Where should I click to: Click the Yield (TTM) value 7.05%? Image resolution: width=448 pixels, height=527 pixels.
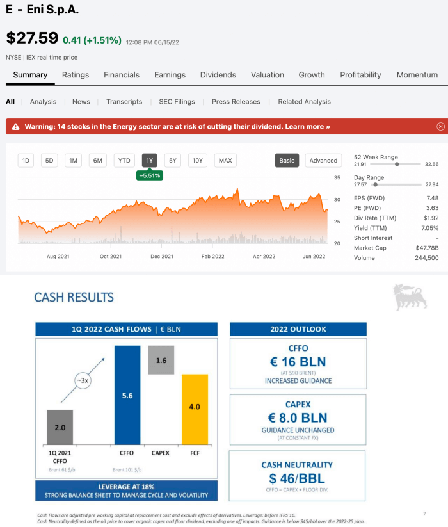click(x=430, y=228)
